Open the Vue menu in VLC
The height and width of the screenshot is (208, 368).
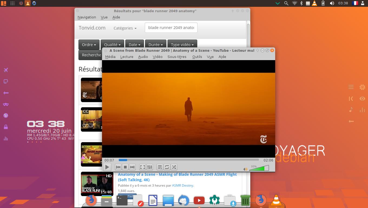point(210,57)
